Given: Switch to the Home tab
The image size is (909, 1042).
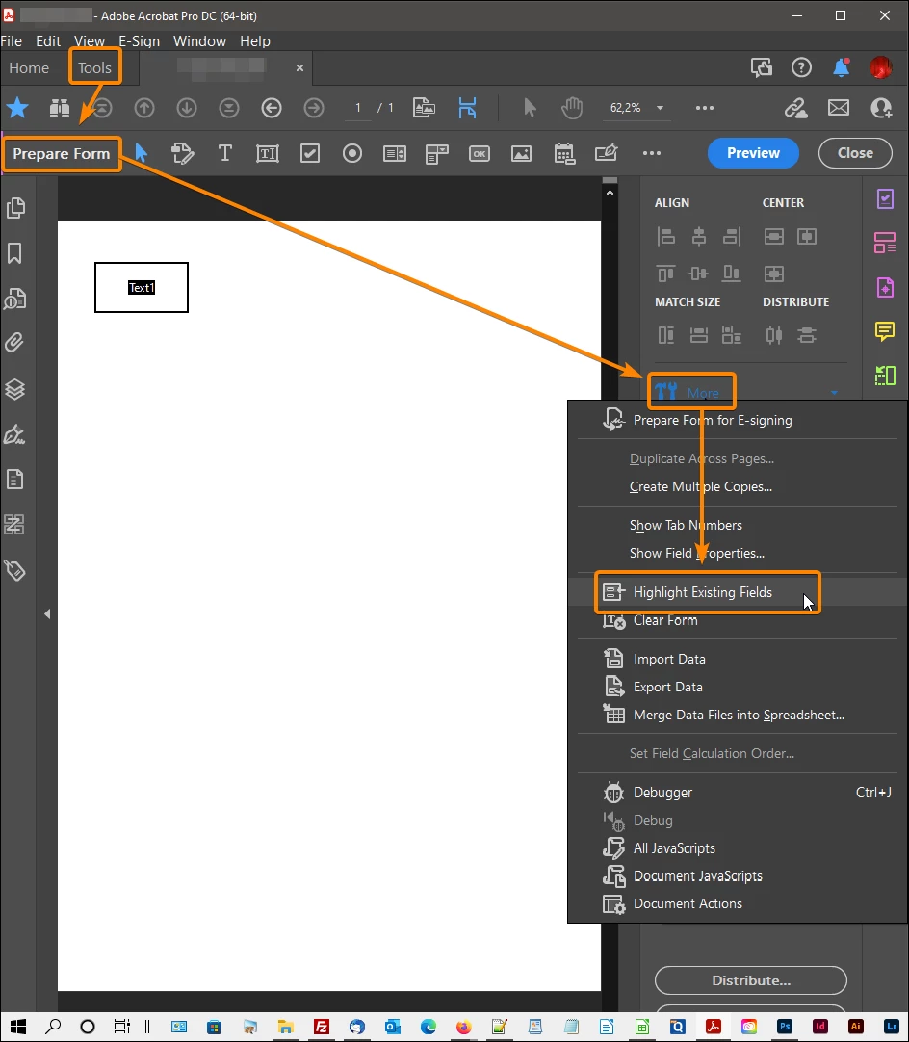Looking at the screenshot, I should click(29, 67).
